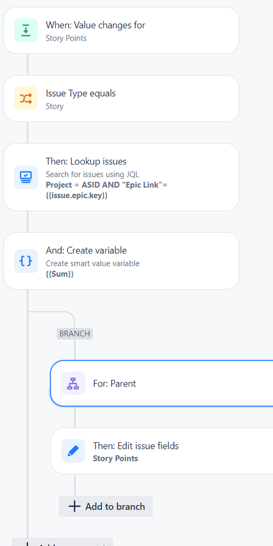Click the 'Add to branch' button text
Image resolution: width=273 pixels, height=546 pixels.
pos(115,506)
